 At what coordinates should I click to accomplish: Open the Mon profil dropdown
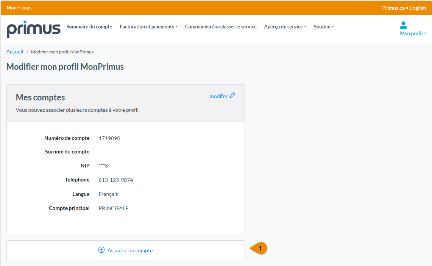click(x=413, y=33)
